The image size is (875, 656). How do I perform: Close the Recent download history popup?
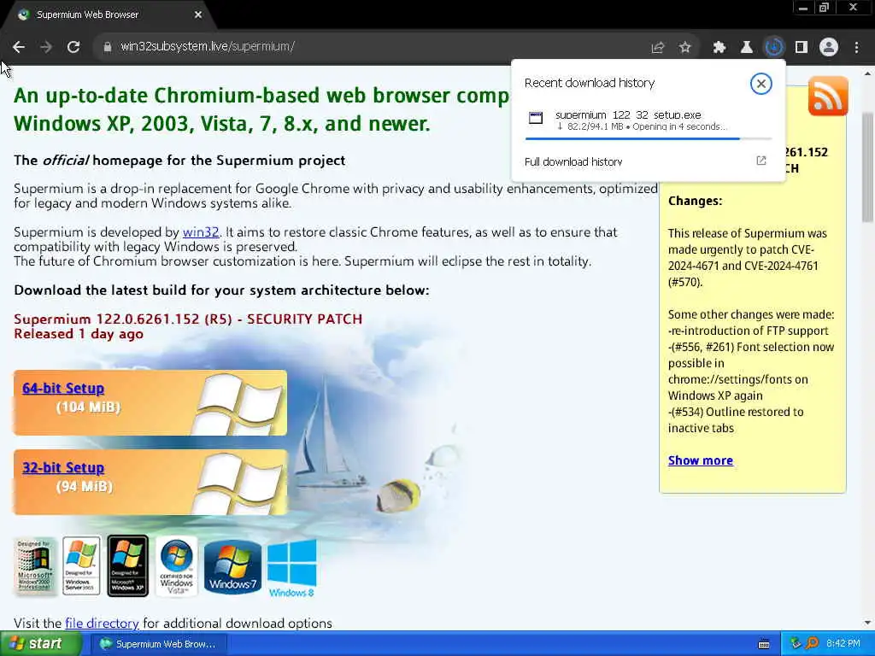(x=760, y=84)
